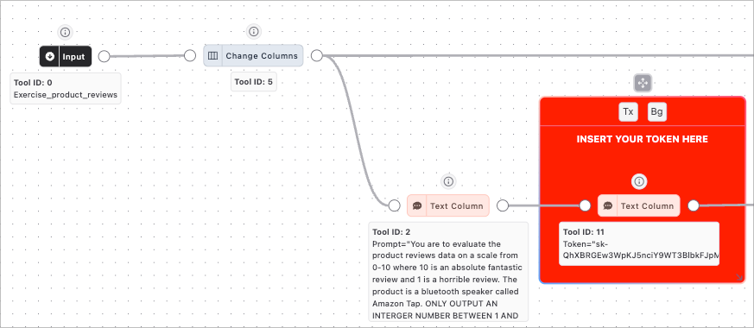This screenshot has width=754, height=328.
Task: Click the columns icon on the Change Columns node
Action: 213,56
